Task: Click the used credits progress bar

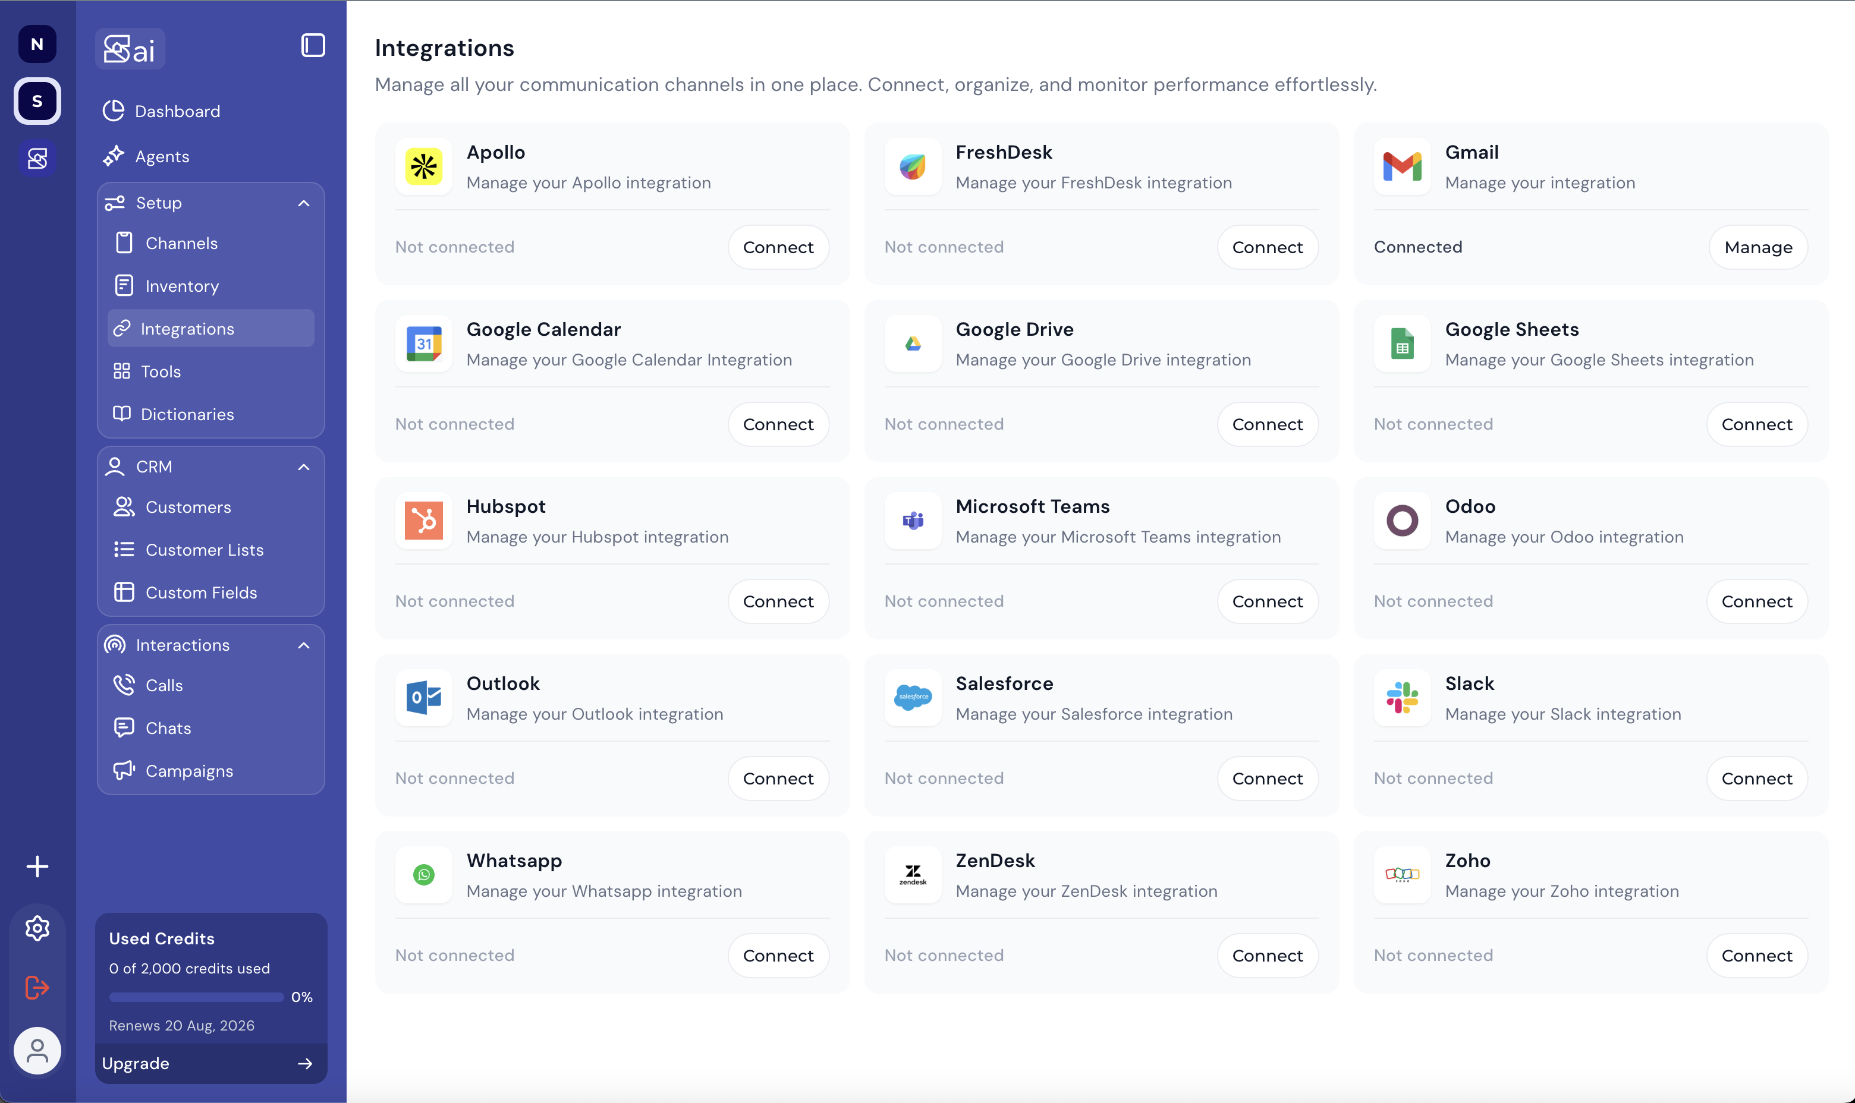Action: pos(196,997)
